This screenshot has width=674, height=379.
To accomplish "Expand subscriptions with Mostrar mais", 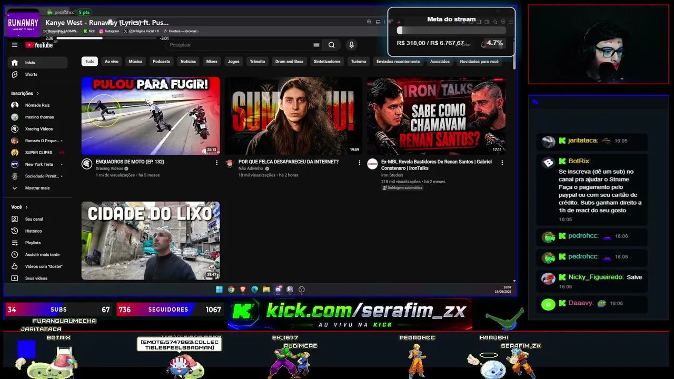I will point(37,188).
